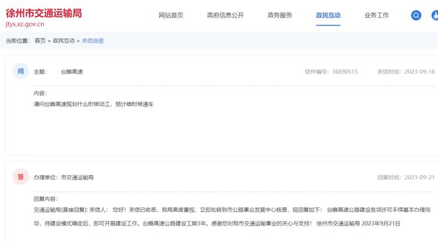Viewport: 438px width, 242px height.
Task: Click the reply line beginning 交通运输局(直接回复)
Action: click(x=232, y=210)
